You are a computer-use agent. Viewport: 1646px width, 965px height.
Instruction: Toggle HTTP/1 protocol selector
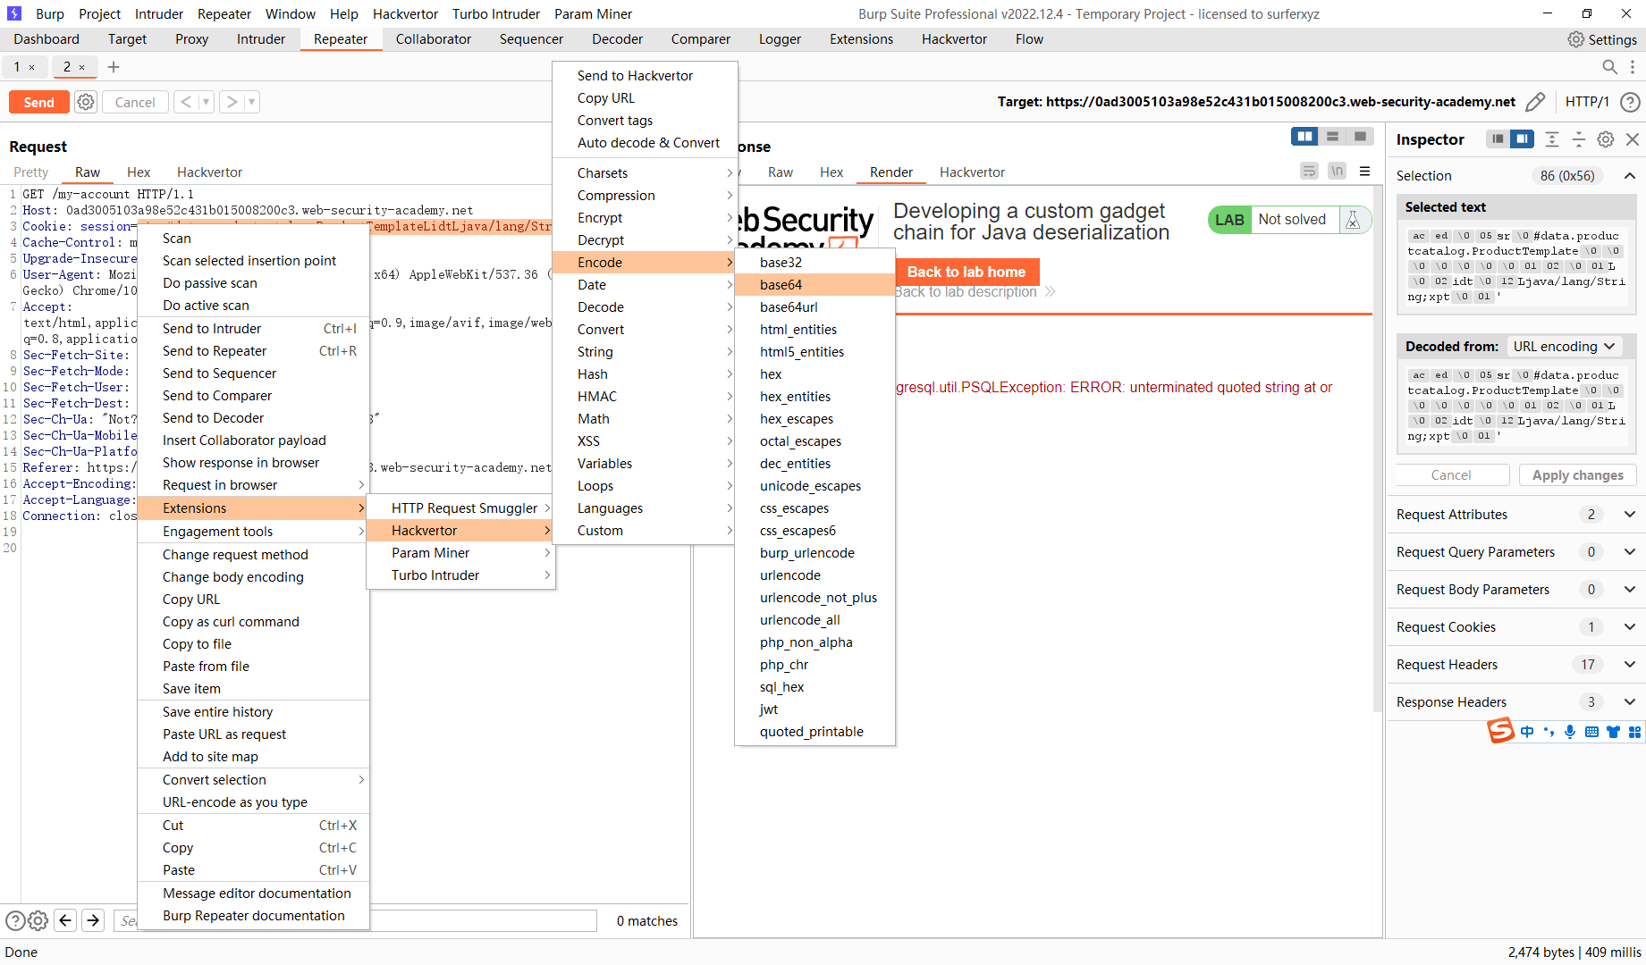[x=1587, y=102]
